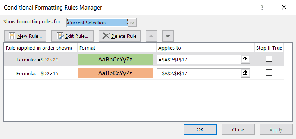The image size is (296, 139).
Task: Collapse range picker for $D2>20 rule
Action: 245,60
